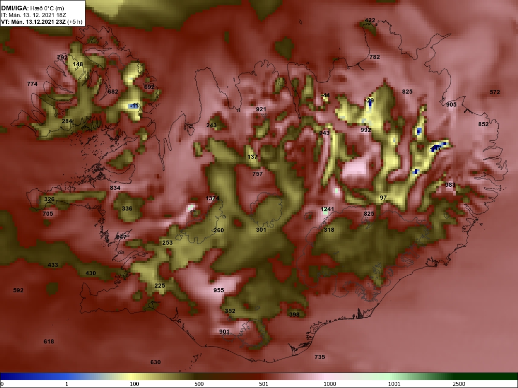Select the 326 value label
518x388 pixels.
[49, 200]
